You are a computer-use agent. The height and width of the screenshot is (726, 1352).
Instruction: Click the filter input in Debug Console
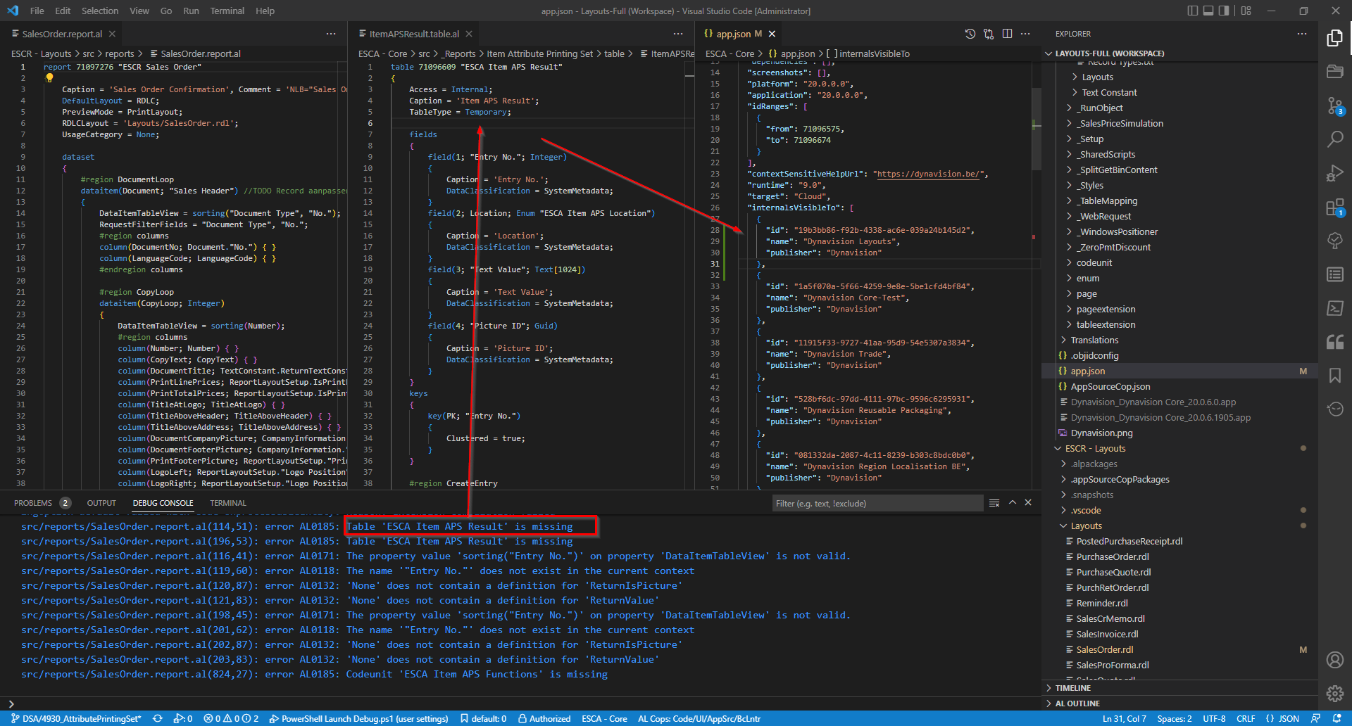point(877,502)
